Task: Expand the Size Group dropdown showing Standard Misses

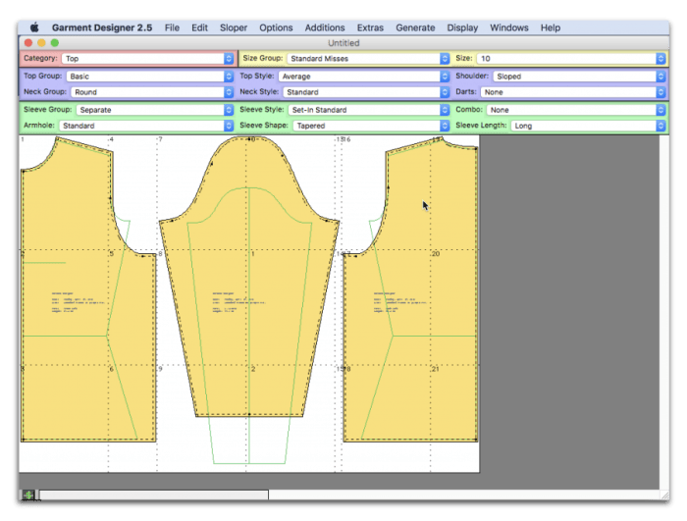Action: click(x=368, y=59)
